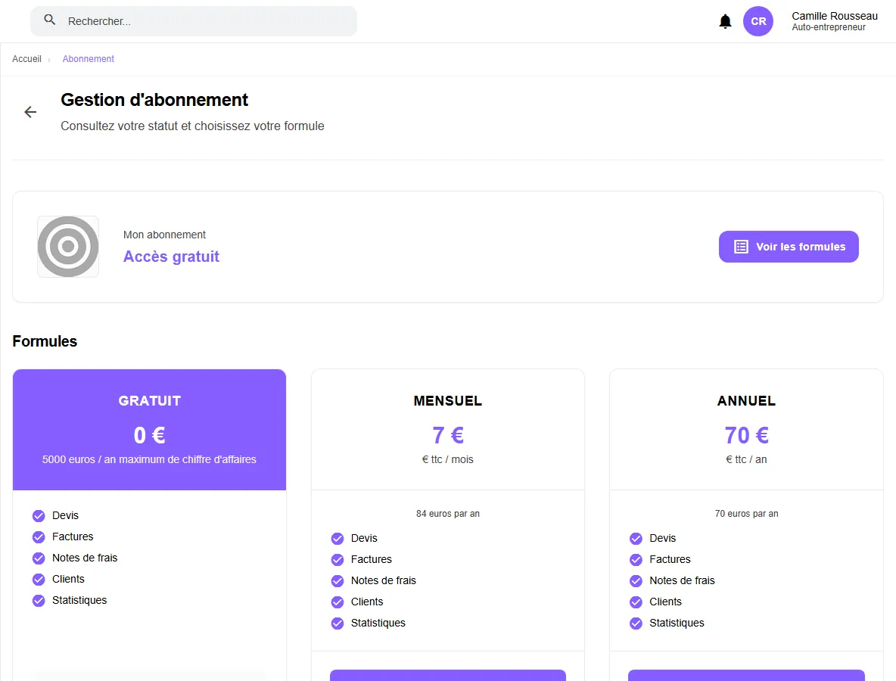Click the 70 € annual price

click(746, 435)
